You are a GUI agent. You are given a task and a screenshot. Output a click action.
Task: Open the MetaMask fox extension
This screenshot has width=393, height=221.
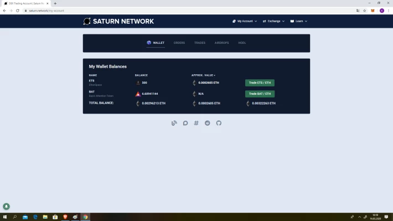pyautogui.click(x=373, y=11)
